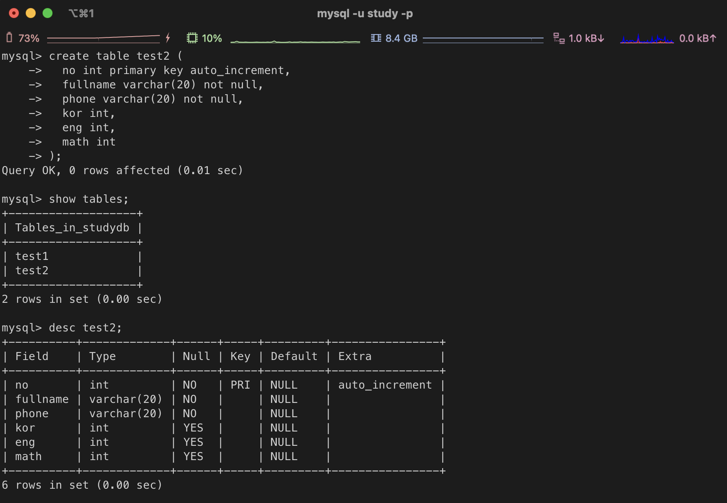This screenshot has height=503, width=727.
Task: Click the 'Null' column header
Action: (x=196, y=356)
